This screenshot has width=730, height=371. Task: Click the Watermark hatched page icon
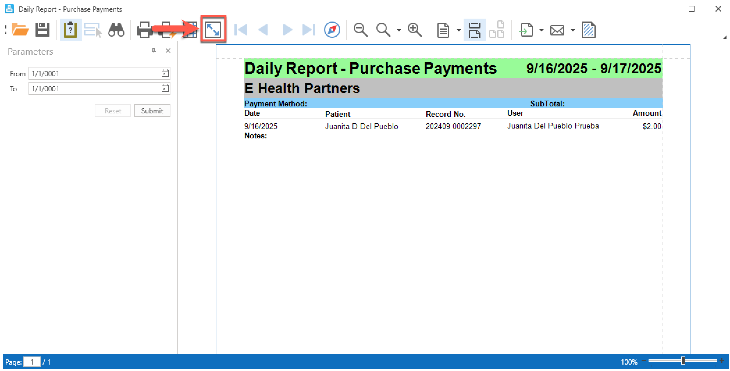(588, 30)
